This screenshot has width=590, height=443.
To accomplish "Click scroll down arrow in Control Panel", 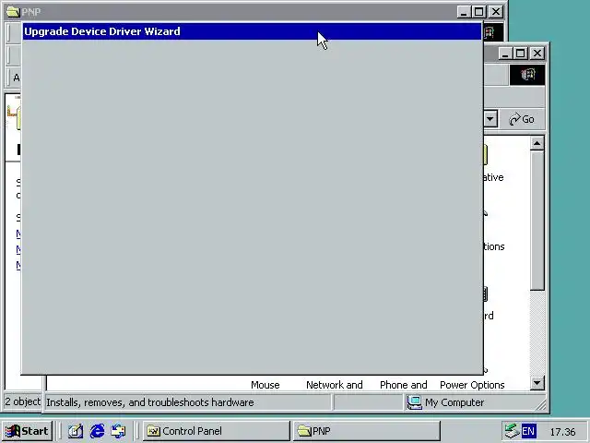I will coord(537,383).
